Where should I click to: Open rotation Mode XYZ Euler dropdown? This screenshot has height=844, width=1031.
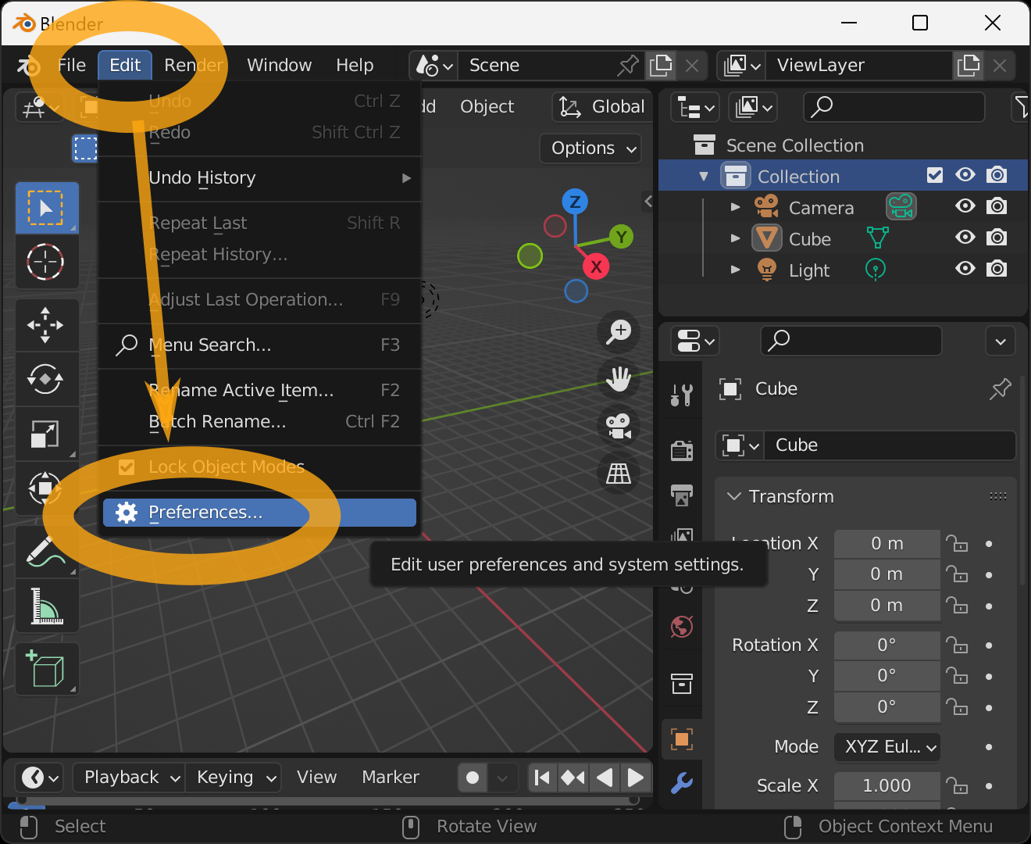[887, 746]
